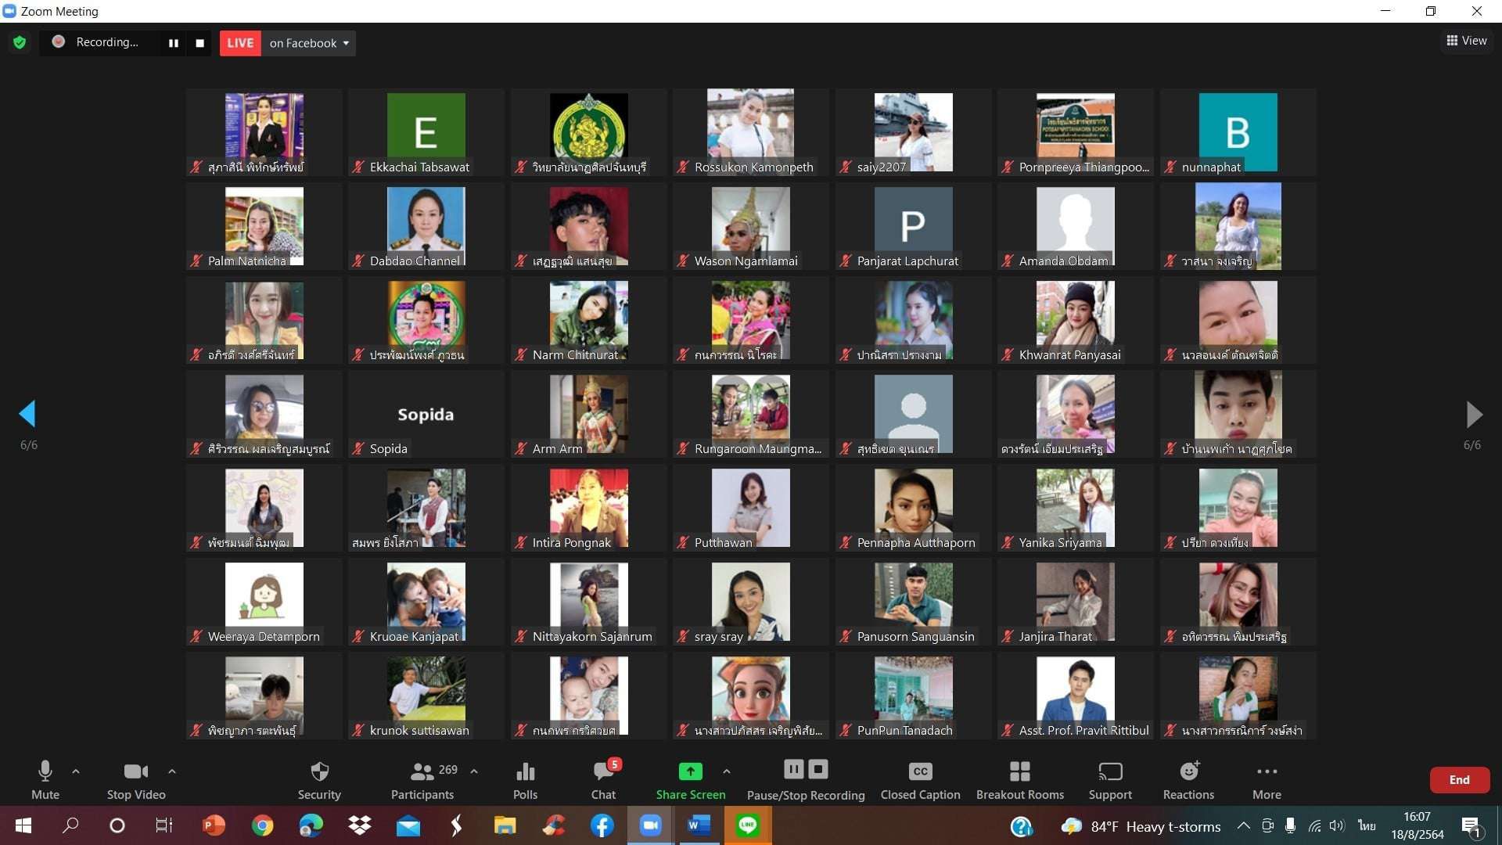
Task: Open the View layout menu
Action: click(1466, 41)
